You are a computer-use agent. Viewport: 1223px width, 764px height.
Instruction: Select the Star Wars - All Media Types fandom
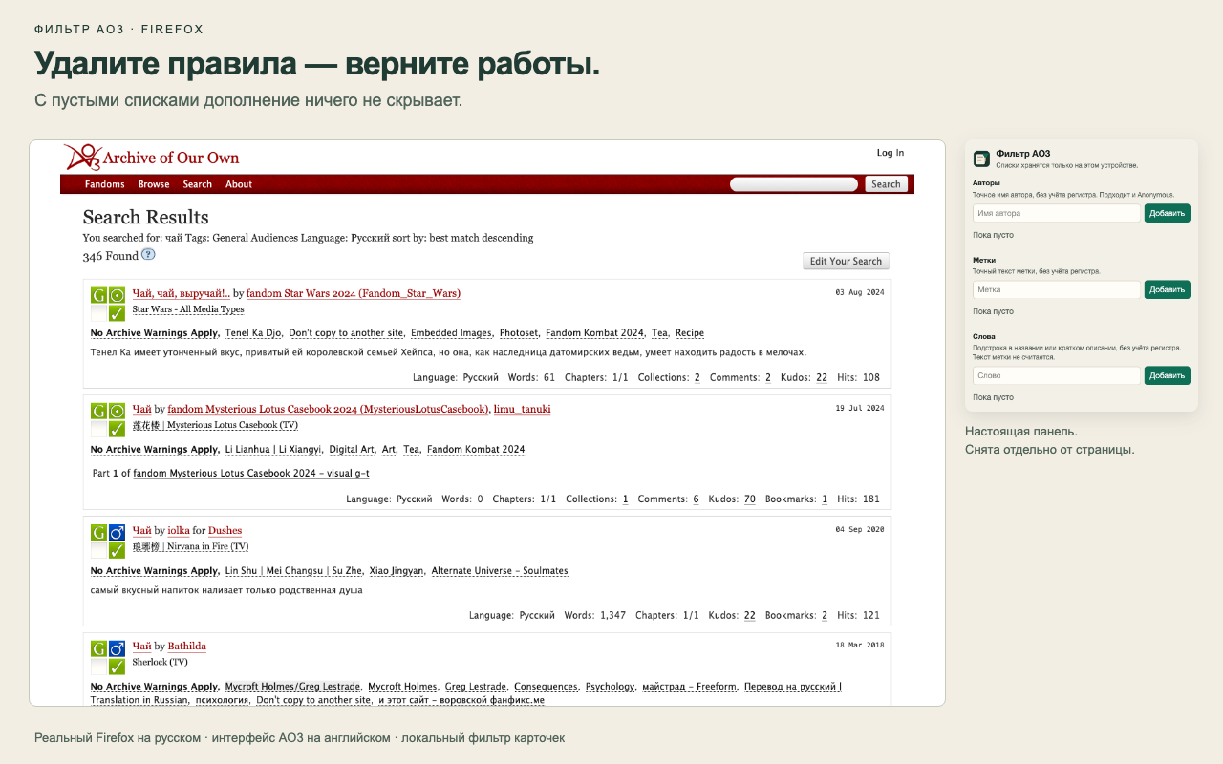tap(188, 309)
